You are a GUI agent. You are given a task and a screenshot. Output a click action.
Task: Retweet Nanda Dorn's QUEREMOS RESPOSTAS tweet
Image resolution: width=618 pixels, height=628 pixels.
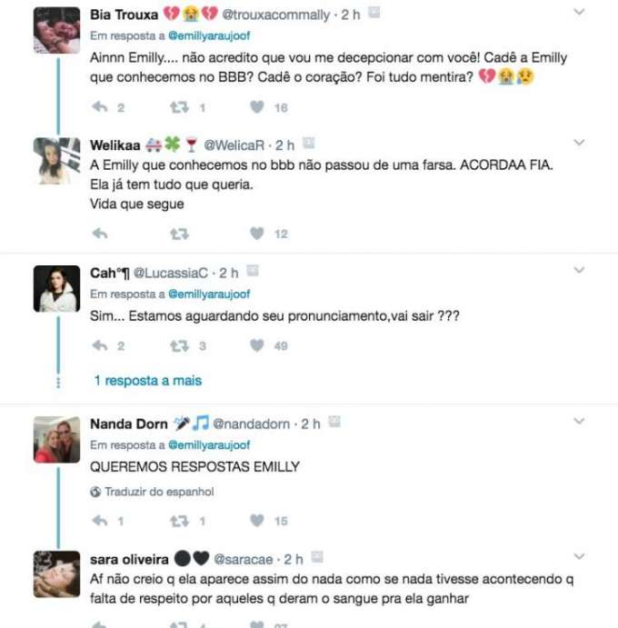[179, 521]
